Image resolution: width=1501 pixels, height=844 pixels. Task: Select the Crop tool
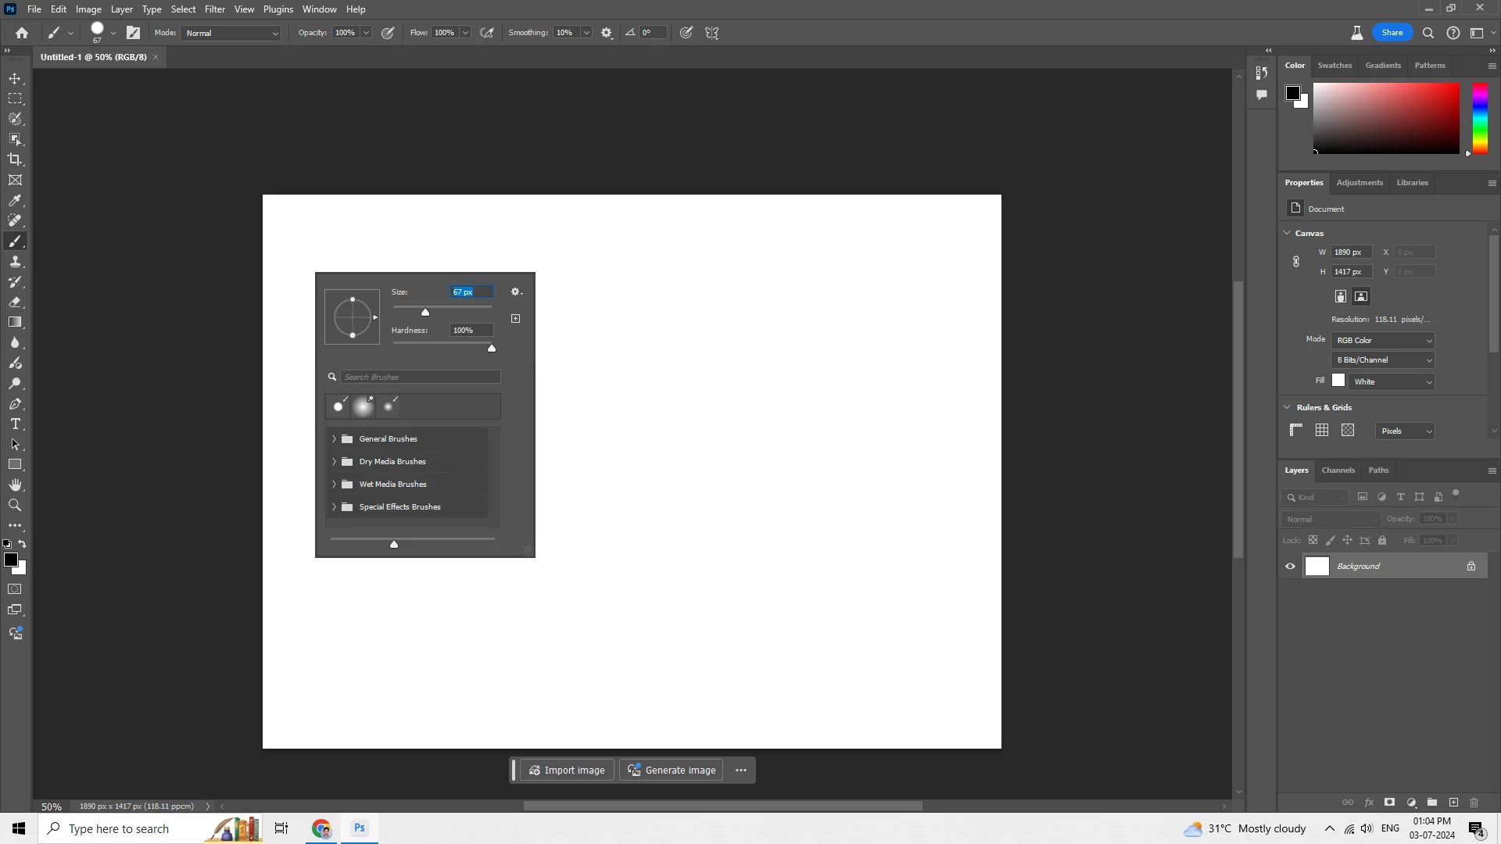[x=15, y=159]
